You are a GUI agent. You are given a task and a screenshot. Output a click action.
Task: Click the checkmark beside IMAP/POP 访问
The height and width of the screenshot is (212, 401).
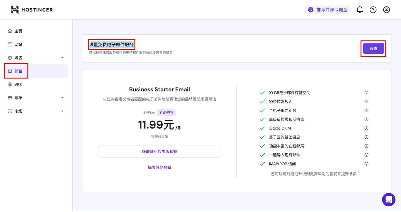point(262,164)
